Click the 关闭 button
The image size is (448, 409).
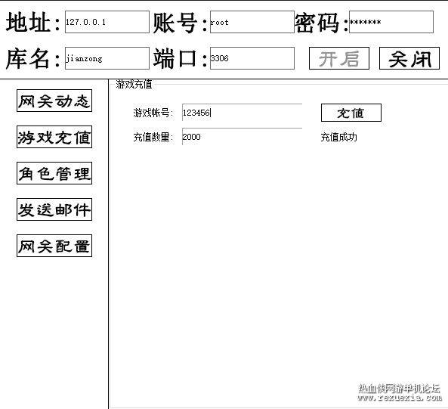[x=409, y=58]
